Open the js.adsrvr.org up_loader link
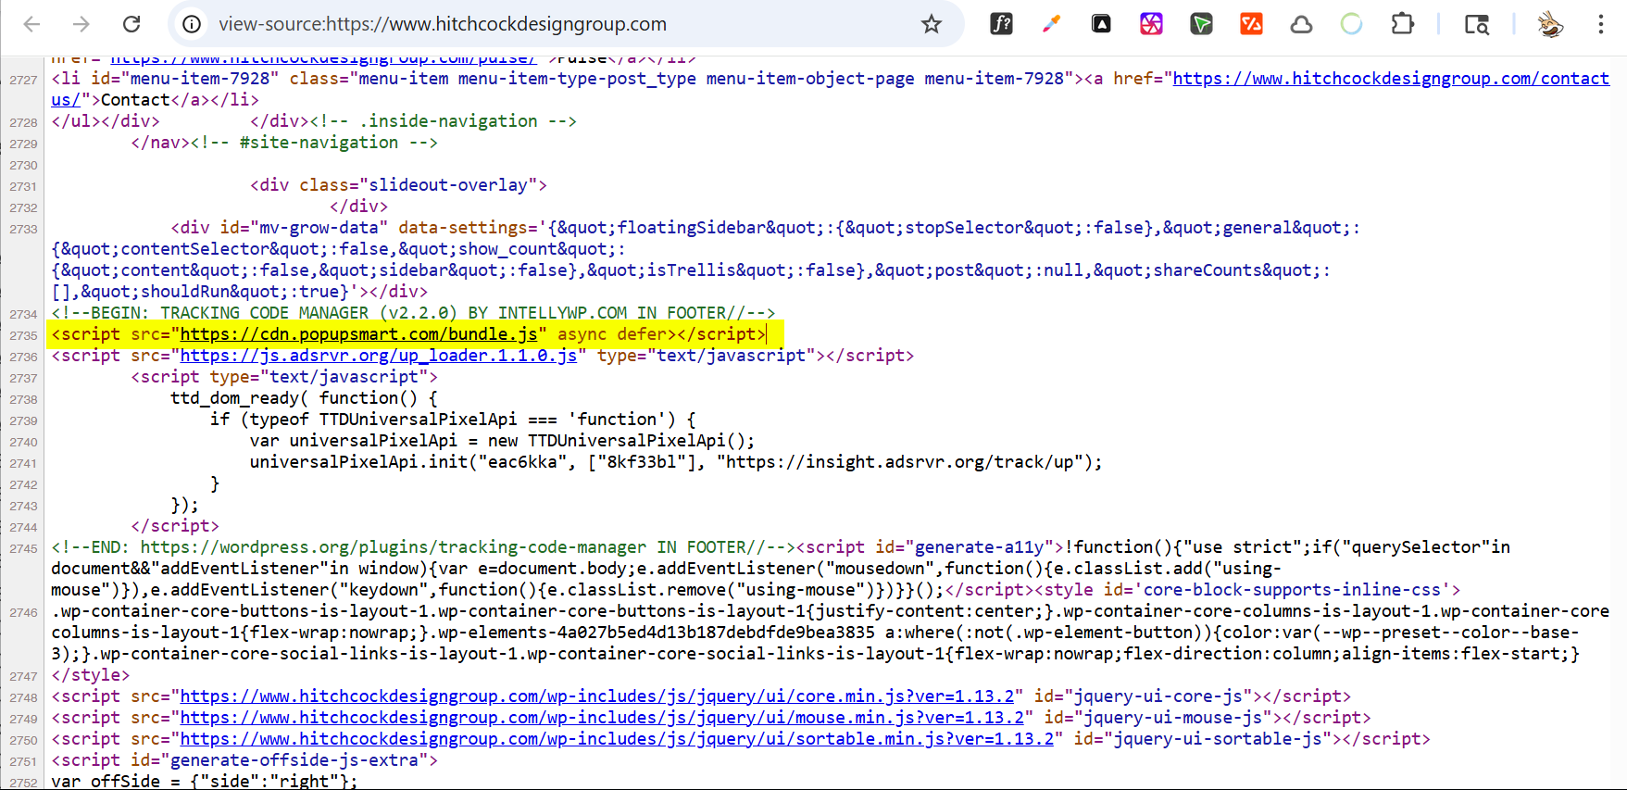Image resolution: width=1627 pixels, height=790 pixels. [x=378, y=356]
